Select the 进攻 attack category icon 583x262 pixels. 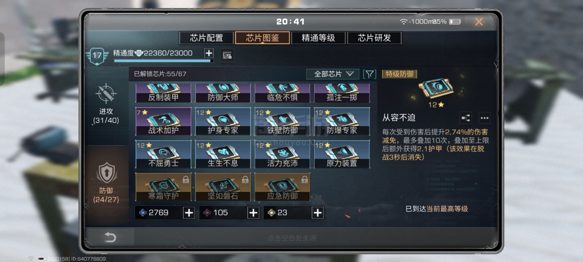106,93
